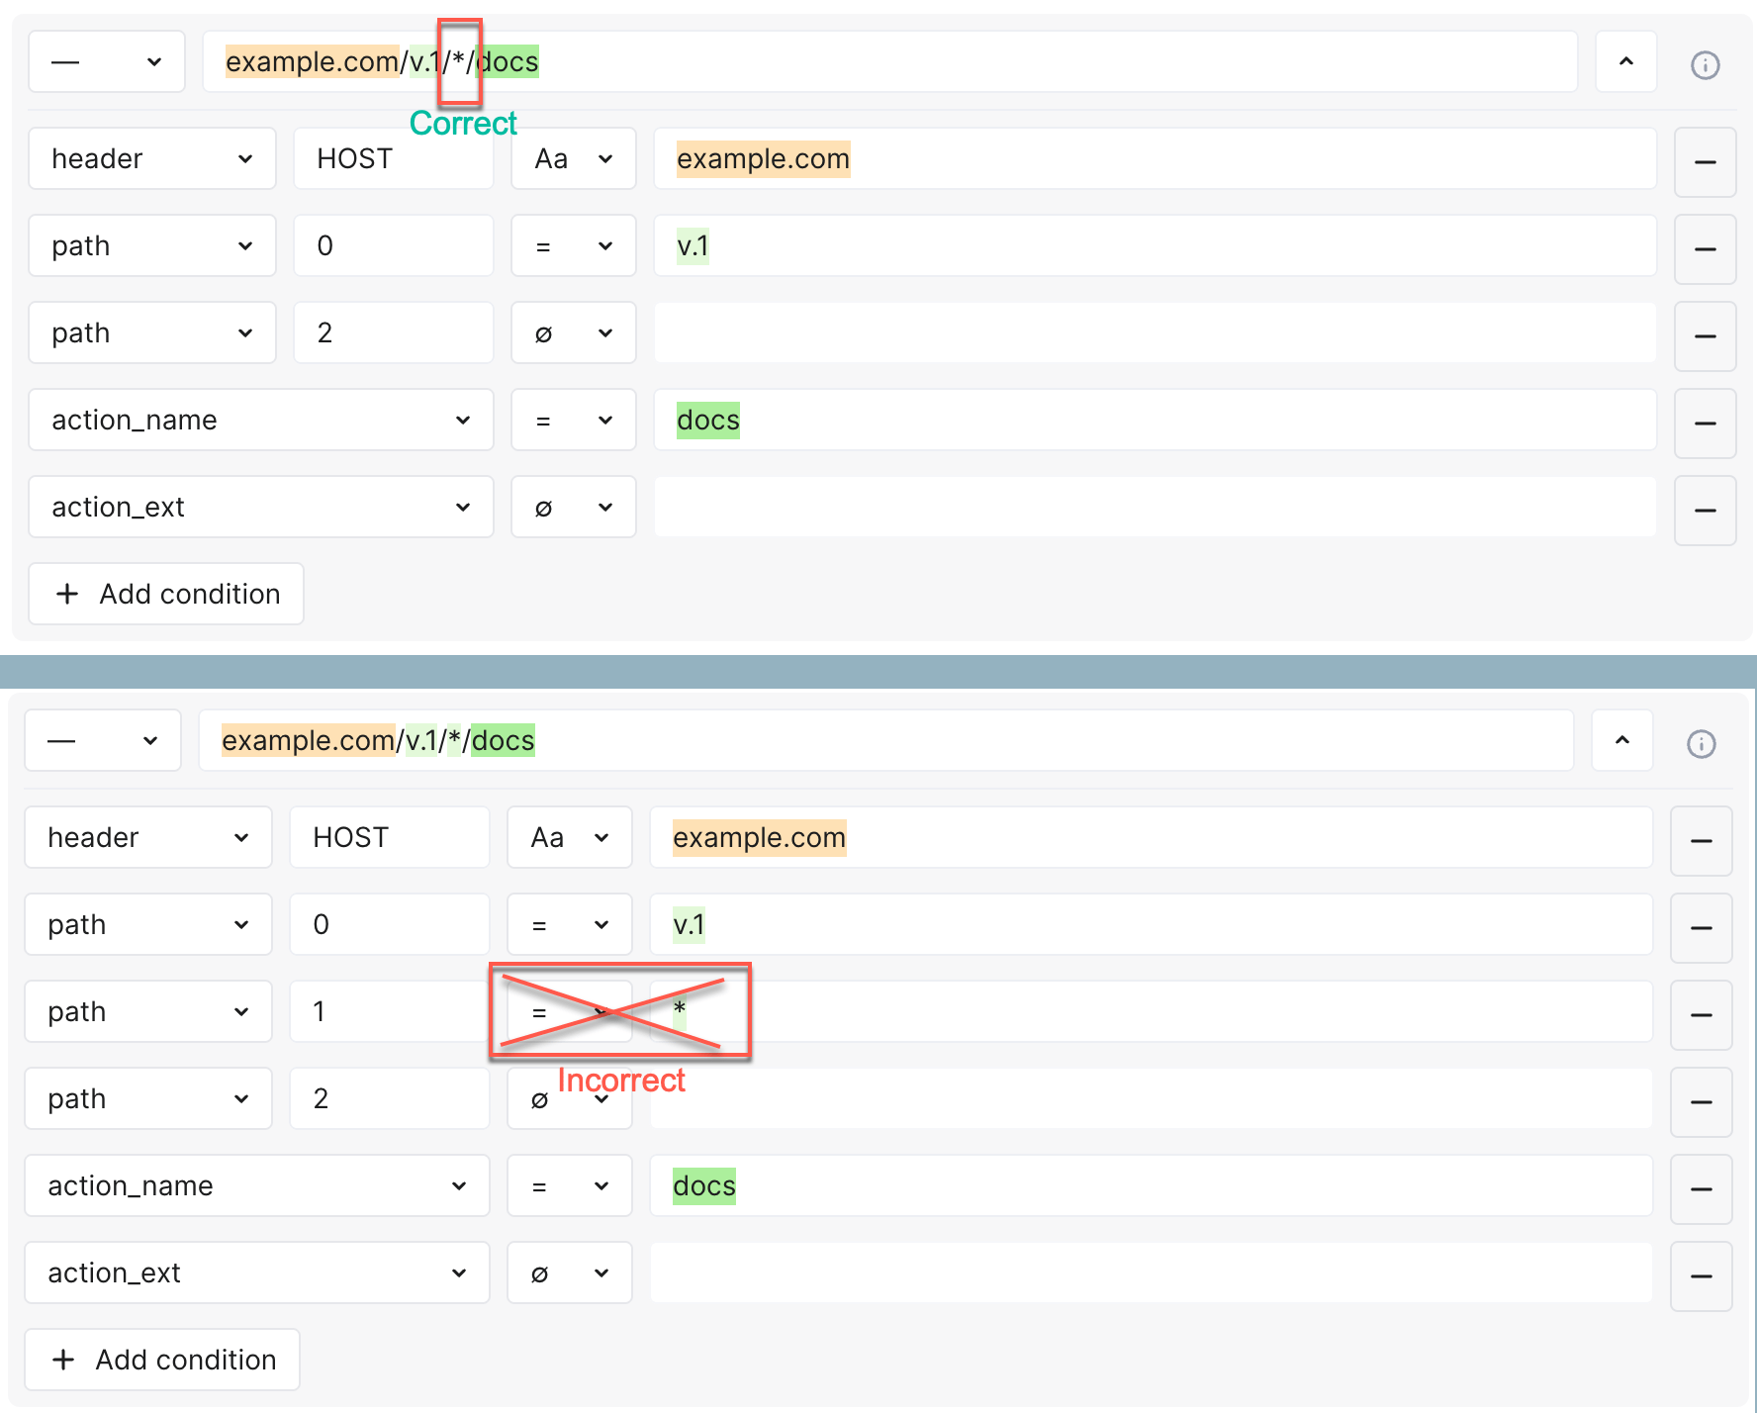Viewport: 1757px width, 1413px height.
Task: Remove the HOST header condition in top rule
Action: (1705, 161)
